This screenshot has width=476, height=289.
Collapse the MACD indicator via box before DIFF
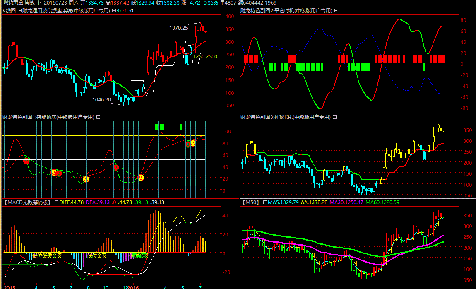click(x=56, y=202)
